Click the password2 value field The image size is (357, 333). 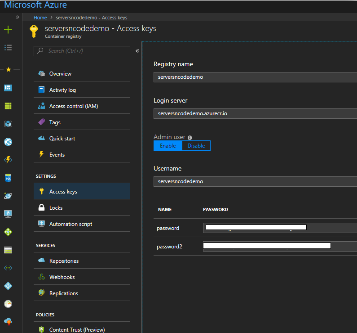click(x=280, y=246)
